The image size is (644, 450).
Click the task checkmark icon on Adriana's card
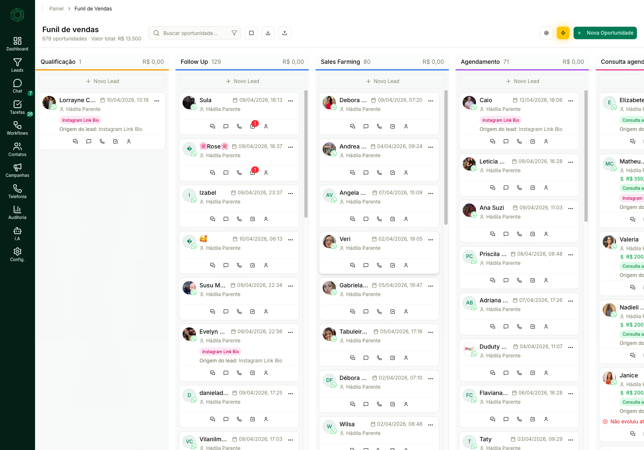[x=533, y=327]
